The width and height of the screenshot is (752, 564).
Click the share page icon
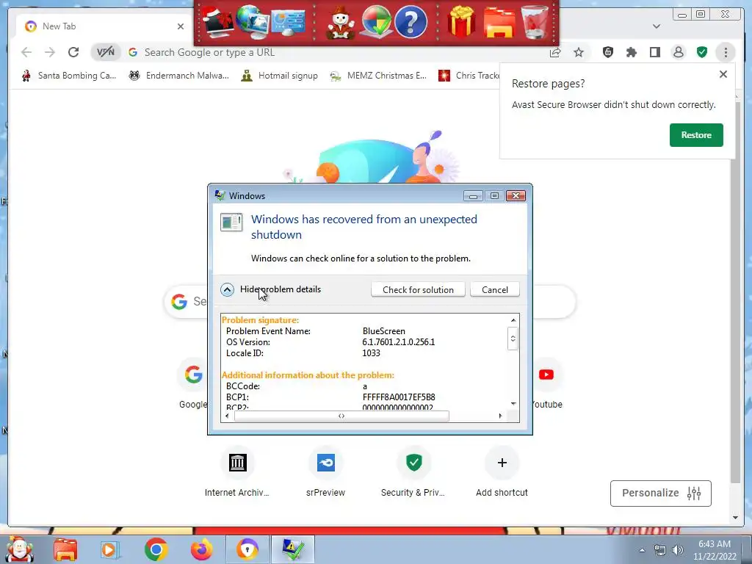555,52
